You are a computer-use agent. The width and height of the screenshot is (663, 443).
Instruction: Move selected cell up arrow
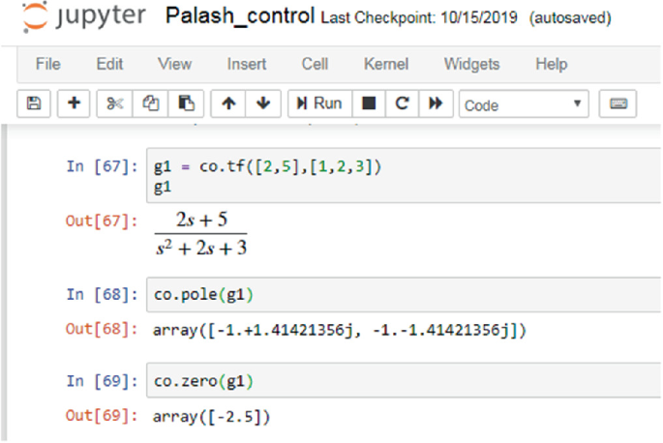coord(228,103)
